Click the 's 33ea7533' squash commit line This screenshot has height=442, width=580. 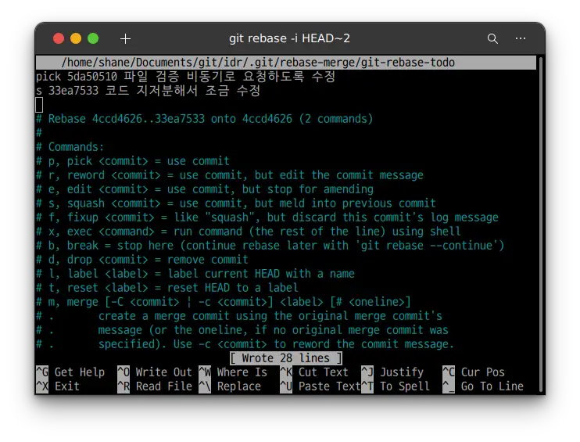pos(149,91)
